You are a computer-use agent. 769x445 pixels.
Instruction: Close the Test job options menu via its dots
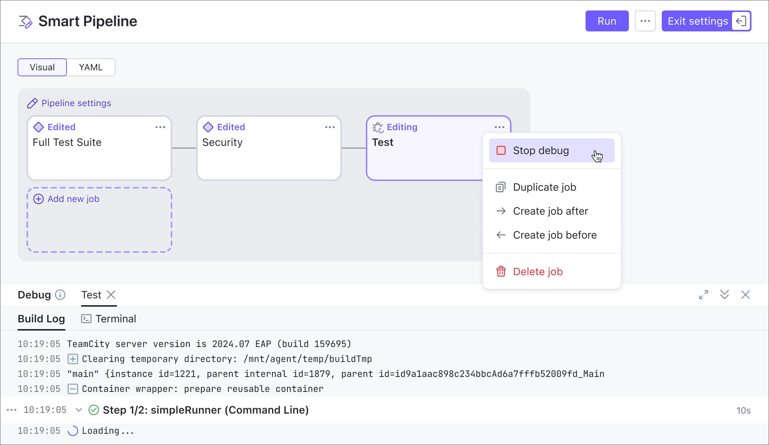(500, 127)
